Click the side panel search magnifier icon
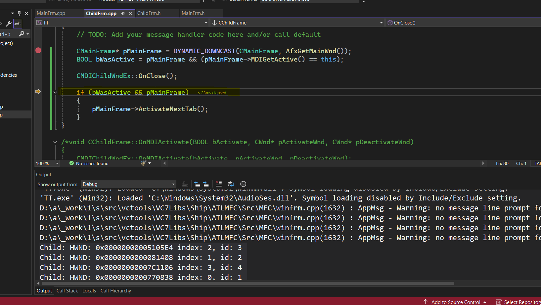This screenshot has height=305, width=541. click(22, 34)
